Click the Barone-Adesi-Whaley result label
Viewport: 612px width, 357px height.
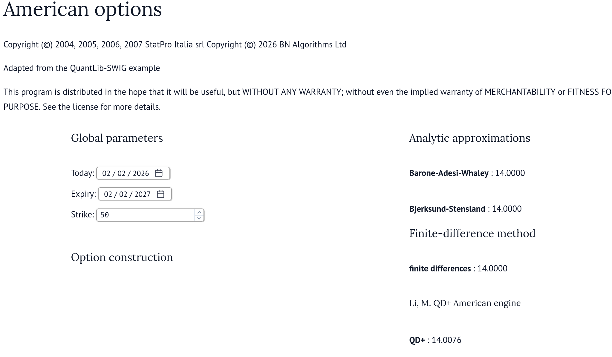[x=449, y=173]
